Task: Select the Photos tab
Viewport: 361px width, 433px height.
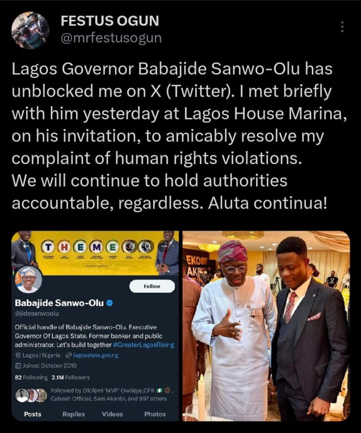Action: click(x=155, y=414)
